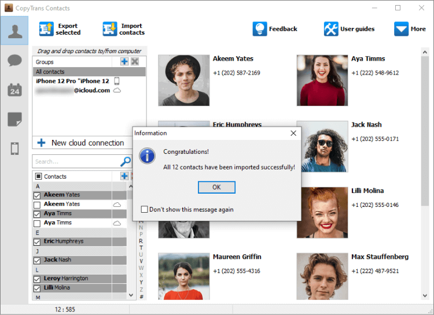The height and width of the screenshot is (315, 434).
Task: Select All contacts group
Action: pyautogui.click(x=89, y=72)
